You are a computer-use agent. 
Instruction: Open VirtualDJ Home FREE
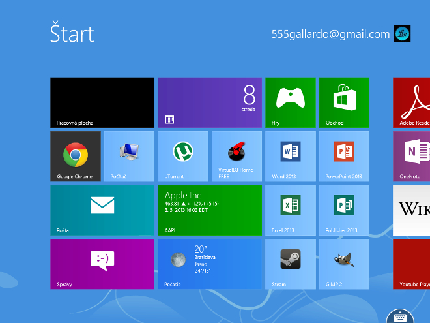coord(236,157)
